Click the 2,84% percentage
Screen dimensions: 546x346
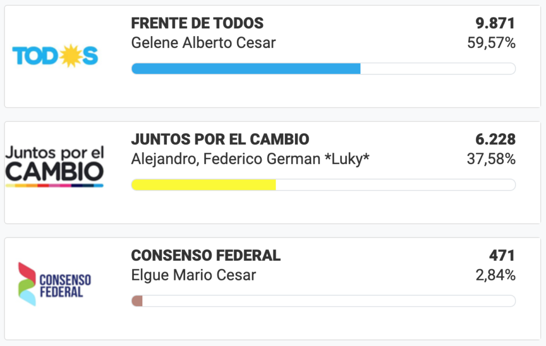click(495, 275)
